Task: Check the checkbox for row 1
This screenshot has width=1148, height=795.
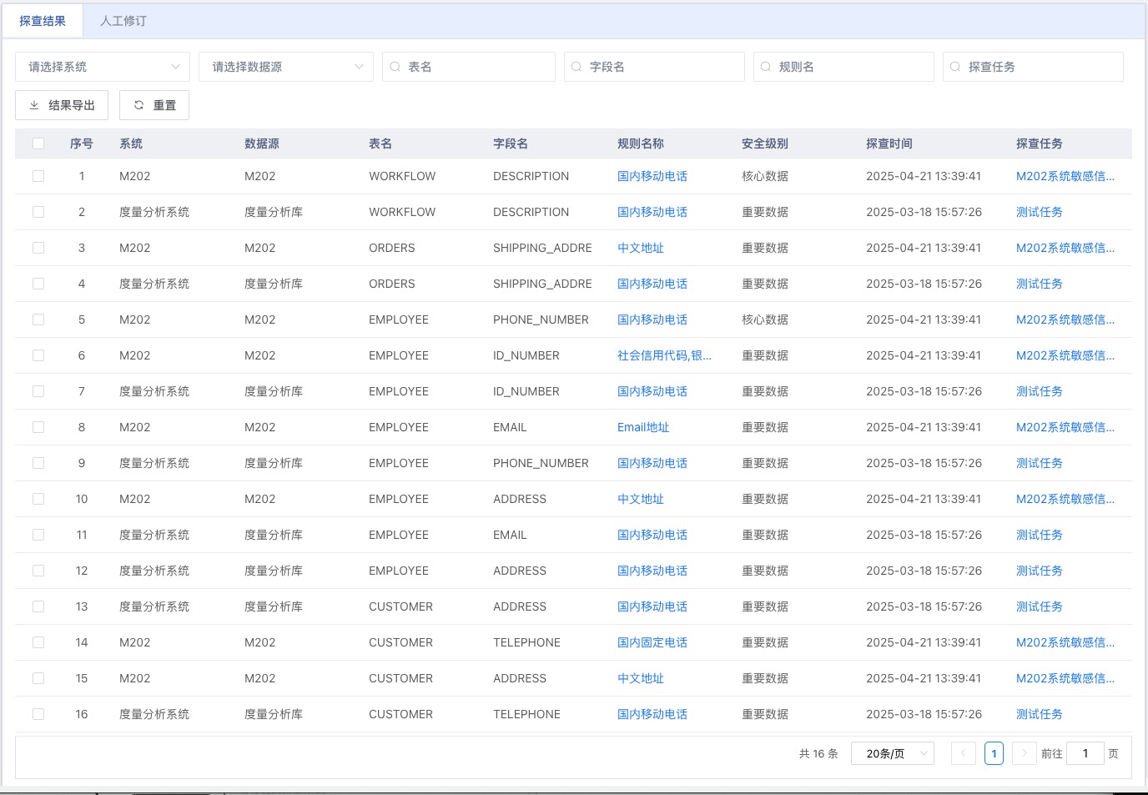Action: tap(38, 176)
